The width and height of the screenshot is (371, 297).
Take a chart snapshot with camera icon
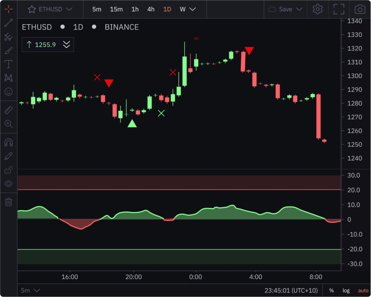tap(360, 10)
